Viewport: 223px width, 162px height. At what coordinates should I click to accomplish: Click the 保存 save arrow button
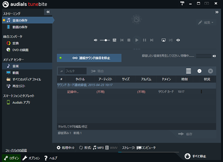(185, 134)
